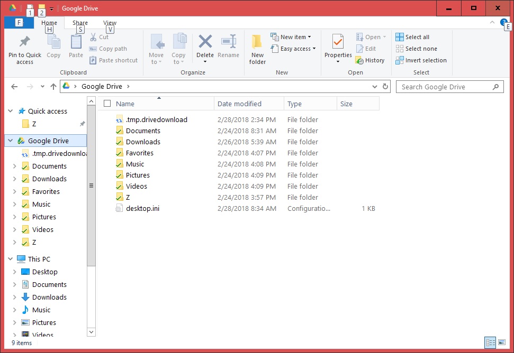Switch to the View ribbon tab
This screenshot has height=353, width=514.
click(x=110, y=23)
